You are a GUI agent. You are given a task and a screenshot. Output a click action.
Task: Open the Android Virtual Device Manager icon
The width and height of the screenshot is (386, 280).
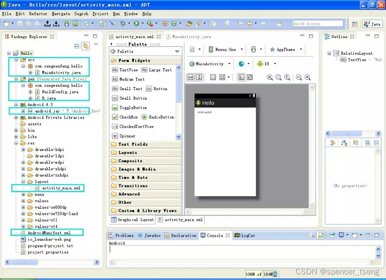(75, 24)
